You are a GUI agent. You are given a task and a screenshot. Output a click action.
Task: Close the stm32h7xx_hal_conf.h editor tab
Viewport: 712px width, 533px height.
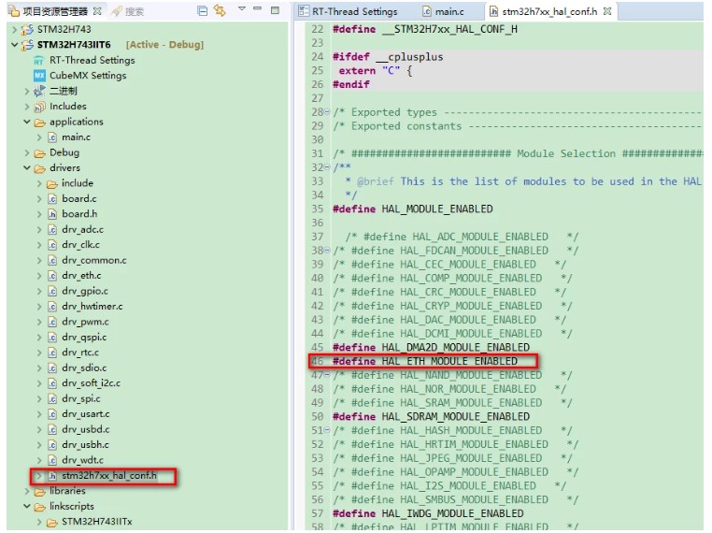tap(607, 11)
